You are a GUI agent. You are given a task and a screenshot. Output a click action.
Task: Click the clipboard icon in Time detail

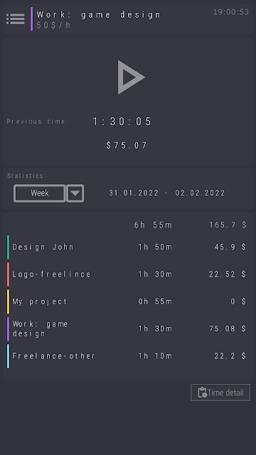pyautogui.click(x=202, y=392)
